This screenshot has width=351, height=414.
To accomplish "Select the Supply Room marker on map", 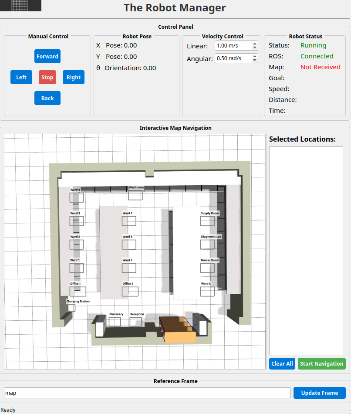I will [207, 221].
